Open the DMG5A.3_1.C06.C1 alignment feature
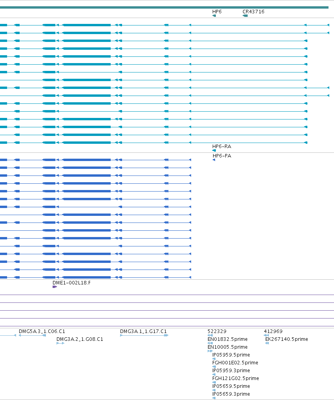 point(32,335)
